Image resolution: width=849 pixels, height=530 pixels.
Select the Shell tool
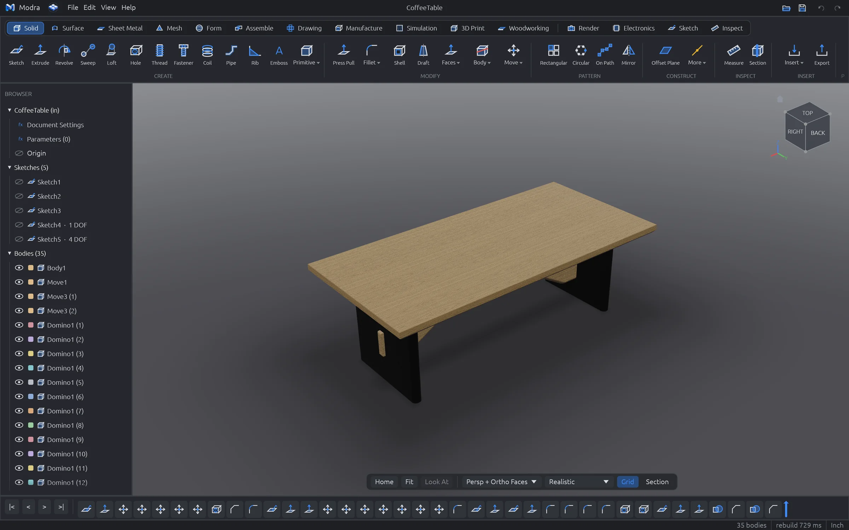point(399,55)
